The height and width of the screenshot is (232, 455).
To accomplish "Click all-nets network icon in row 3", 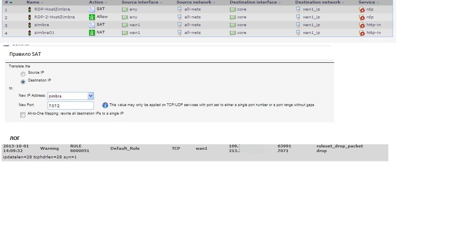I will (x=179, y=25).
